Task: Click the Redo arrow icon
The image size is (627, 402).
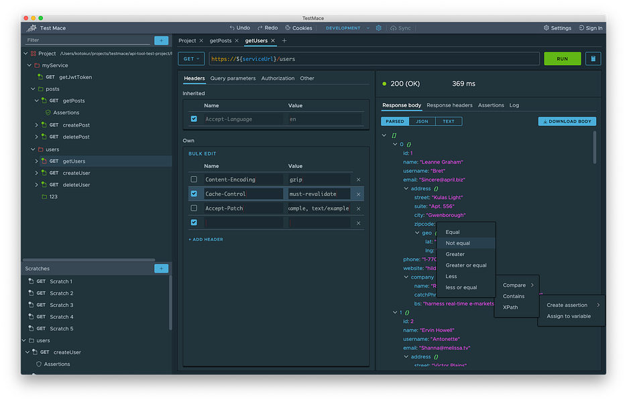Action: click(260, 28)
